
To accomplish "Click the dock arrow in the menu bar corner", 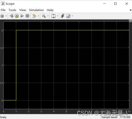I will 130,10.
